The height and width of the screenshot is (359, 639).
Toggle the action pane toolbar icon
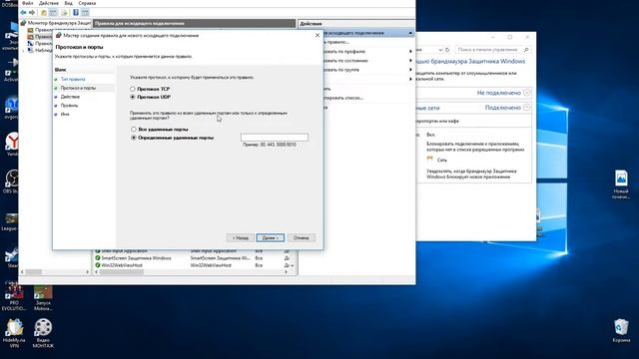point(85,13)
